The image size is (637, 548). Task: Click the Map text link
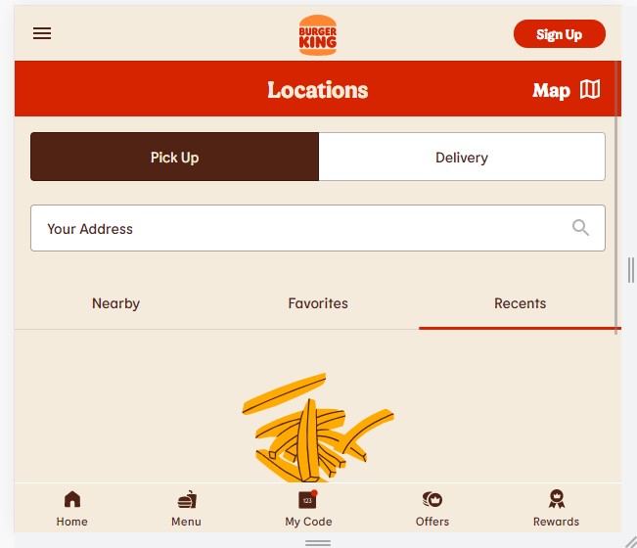point(551,90)
